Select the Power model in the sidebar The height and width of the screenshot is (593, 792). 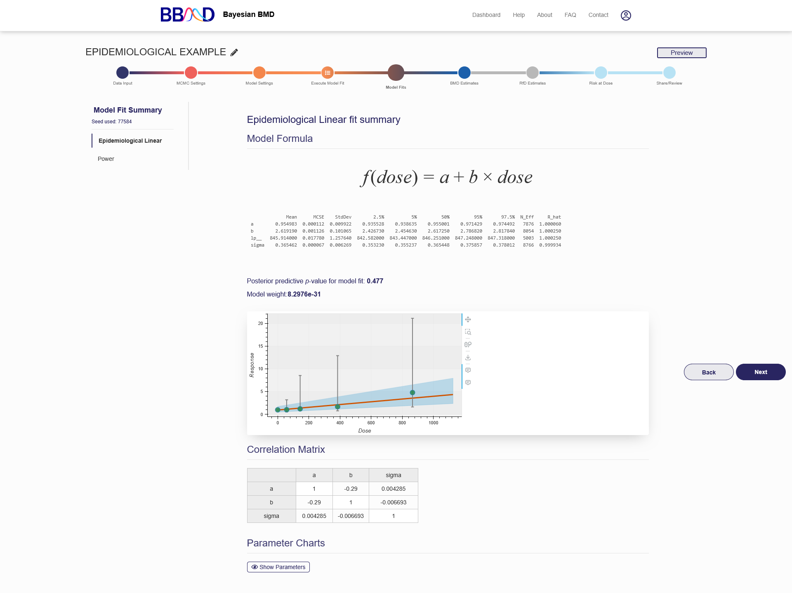[106, 159]
